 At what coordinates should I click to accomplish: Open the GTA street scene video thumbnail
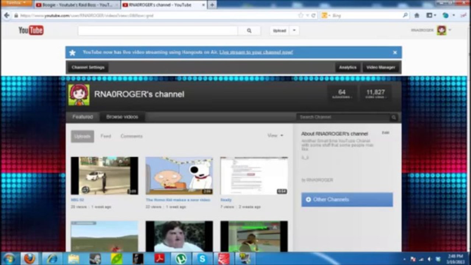pos(105,176)
